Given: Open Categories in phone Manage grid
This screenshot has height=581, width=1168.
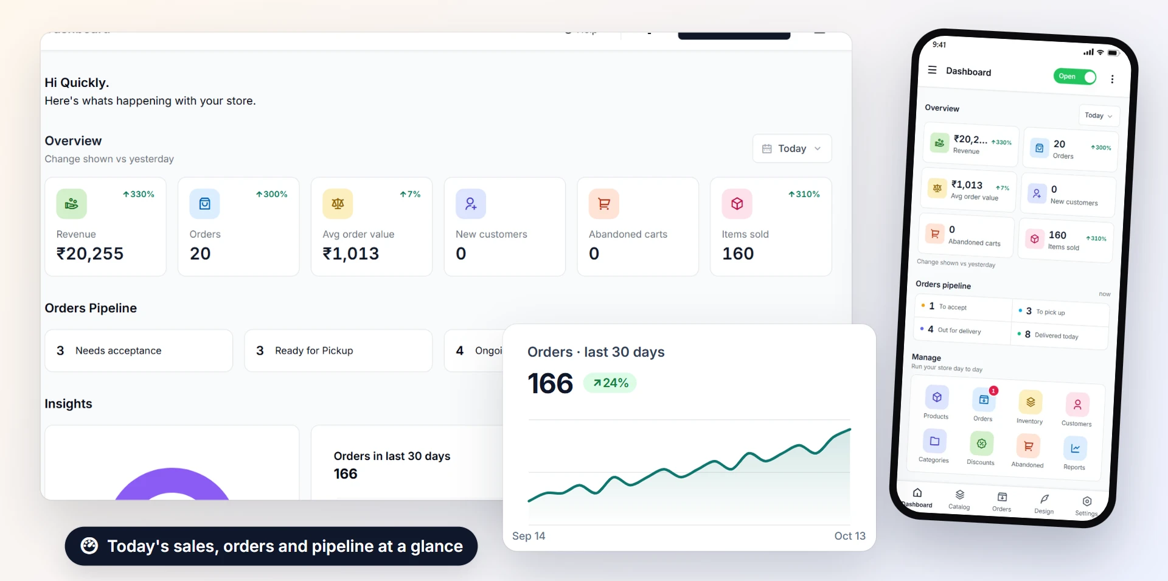Looking at the screenshot, I should click(934, 446).
